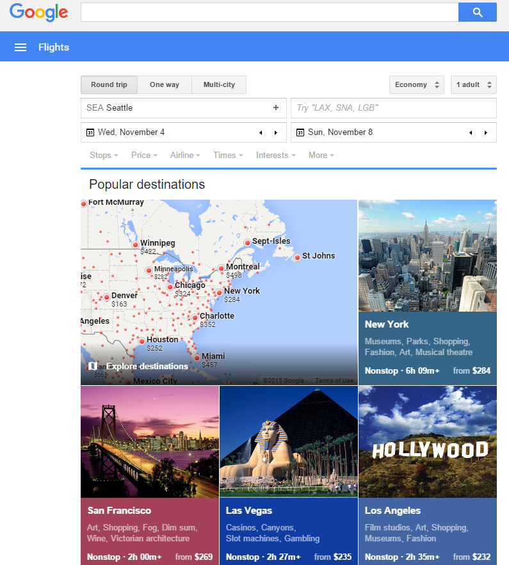Viewport: 509px width, 565px height.
Task: Click the Explore destinations map icon
Action: [x=92, y=366]
